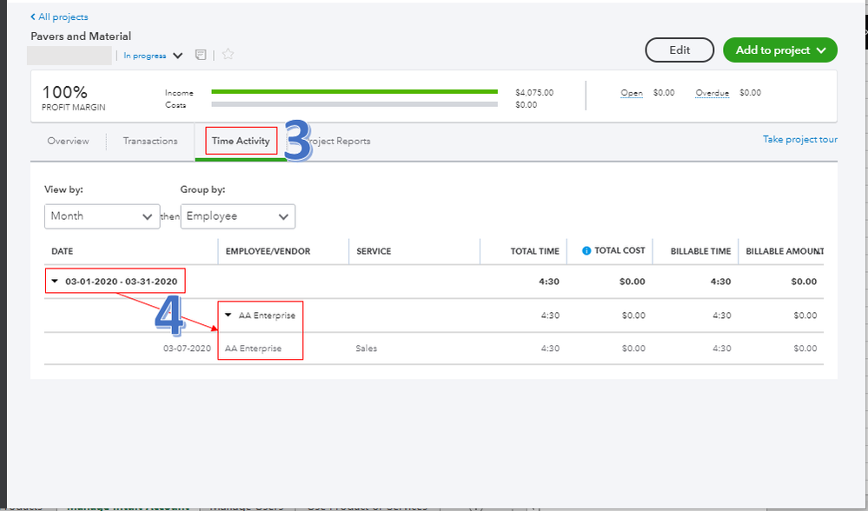The height and width of the screenshot is (511, 868).
Task: Click the Open amount label
Action: (632, 93)
